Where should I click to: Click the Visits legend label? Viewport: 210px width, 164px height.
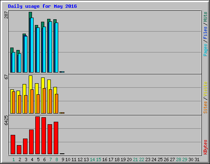coord(205,89)
